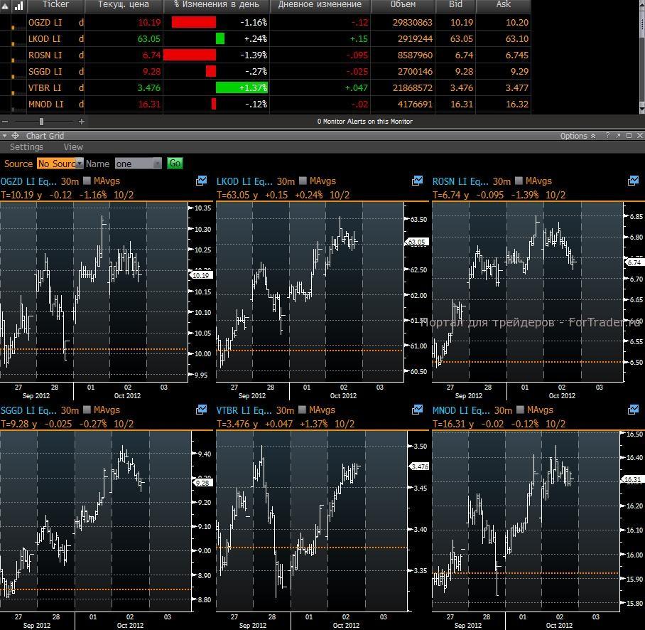Open chart icon for LKOD LI panel
Viewport: 645px width, 630px height.
418,181
